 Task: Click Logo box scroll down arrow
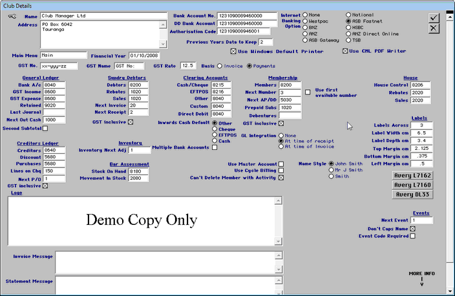click(x=278, y=241)
